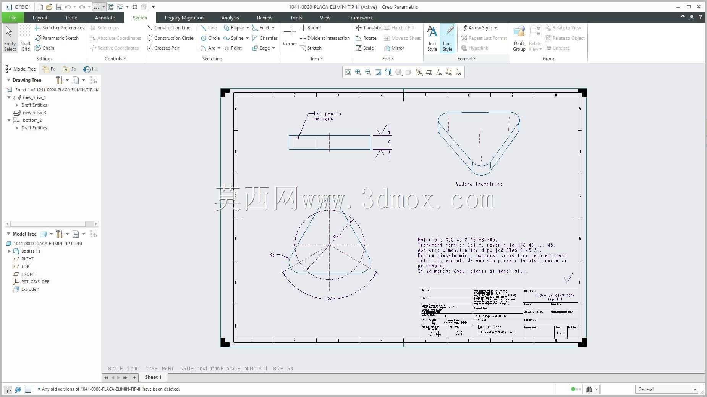Screen dimensions: 707x397
Task: Save the drawing with the floppy disk icon
Action: [x=58, y=7]
